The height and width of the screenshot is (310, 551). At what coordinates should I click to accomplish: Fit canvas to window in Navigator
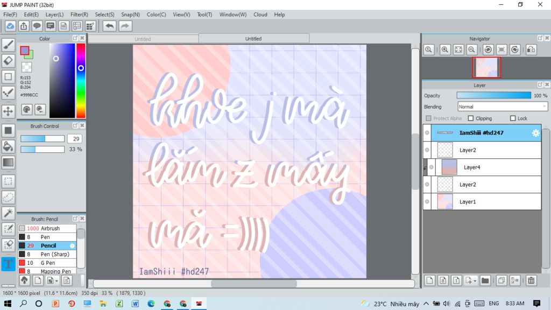click(458, 50)
